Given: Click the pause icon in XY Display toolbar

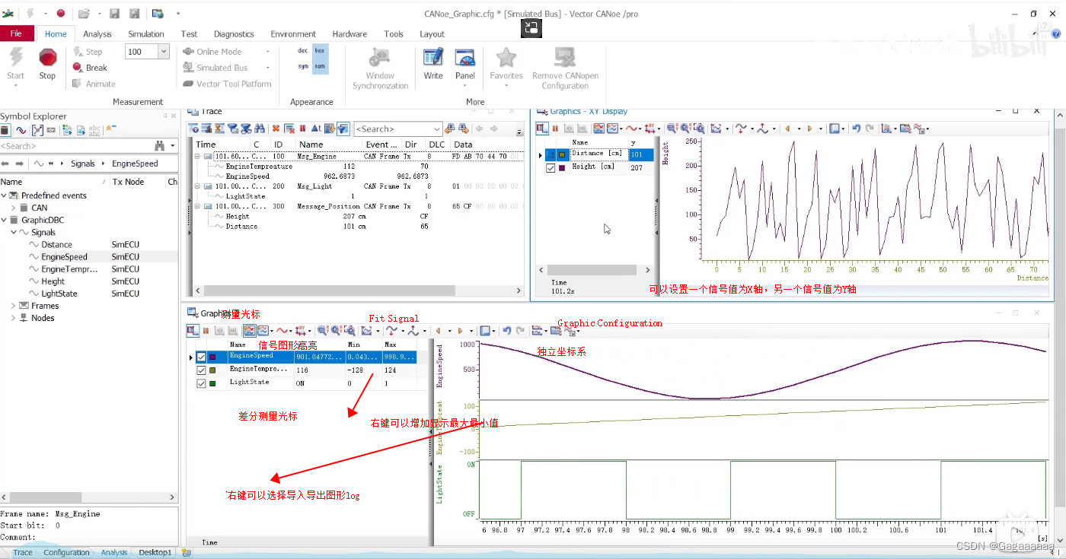Looking at the screenshot, I should tap(555, 129).
